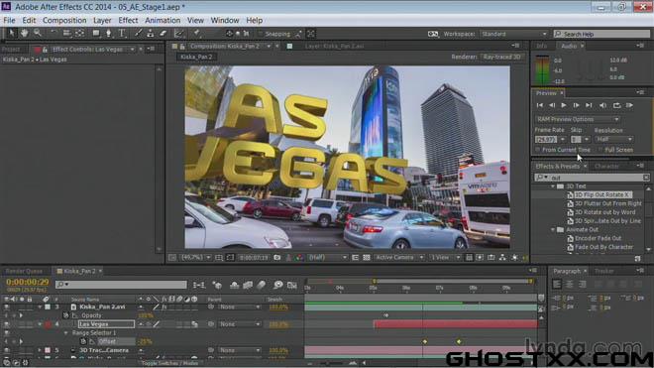Click the Draft 3D timeline icon

tap(217, 286)
